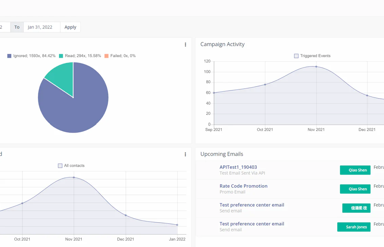Open the pie chart options menu
The width and height of the screenshot is (384, 247).
pos(186,44)
